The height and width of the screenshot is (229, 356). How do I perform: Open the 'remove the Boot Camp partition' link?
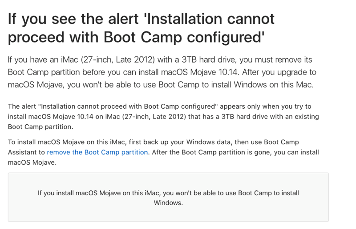tap(97, 152)
